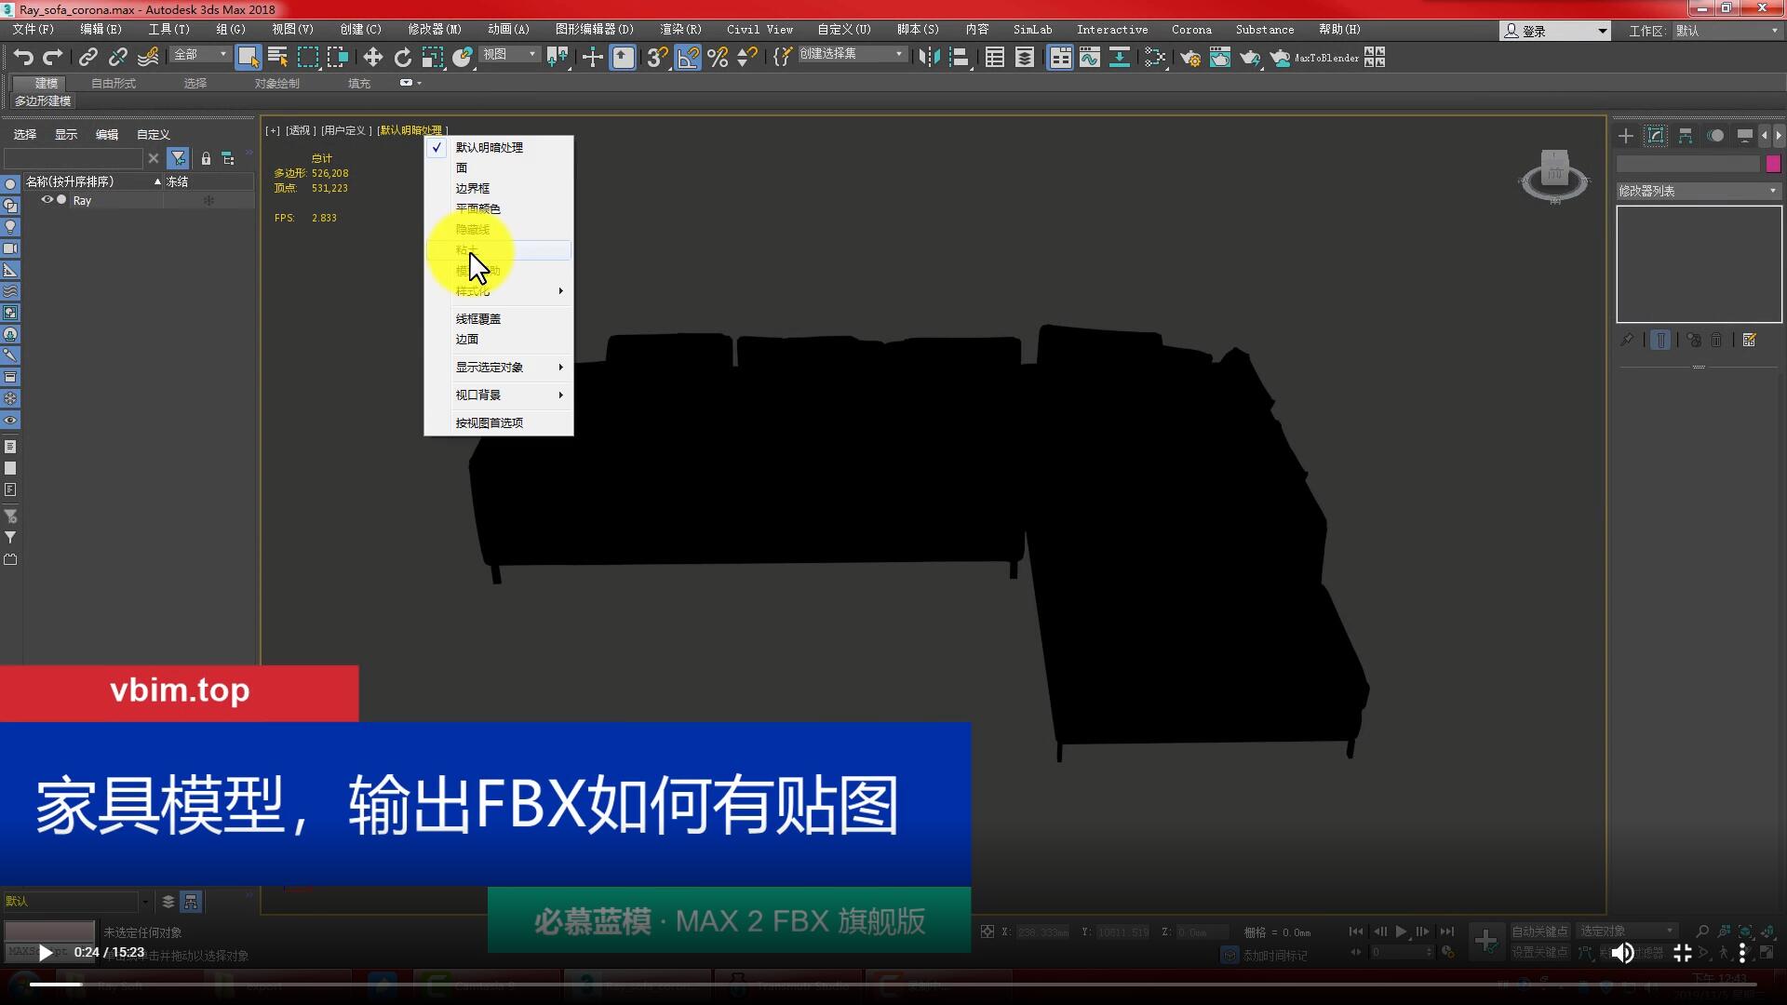Open the 渲染(R) menu
1787x1005 pixels.
coord(679,30)
